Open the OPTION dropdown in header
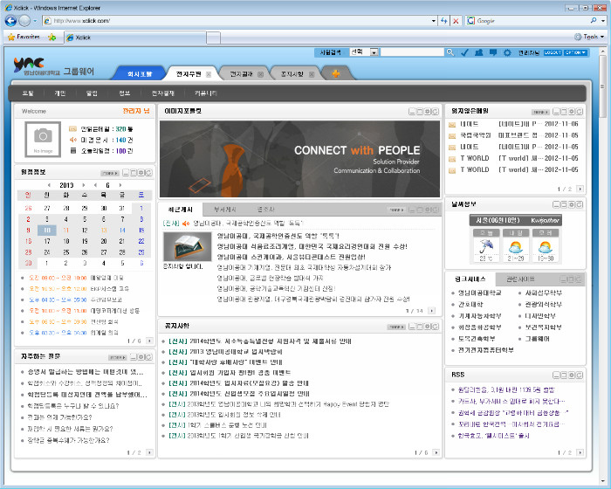This screenshot has width=611, height=489. click(575, 52)
